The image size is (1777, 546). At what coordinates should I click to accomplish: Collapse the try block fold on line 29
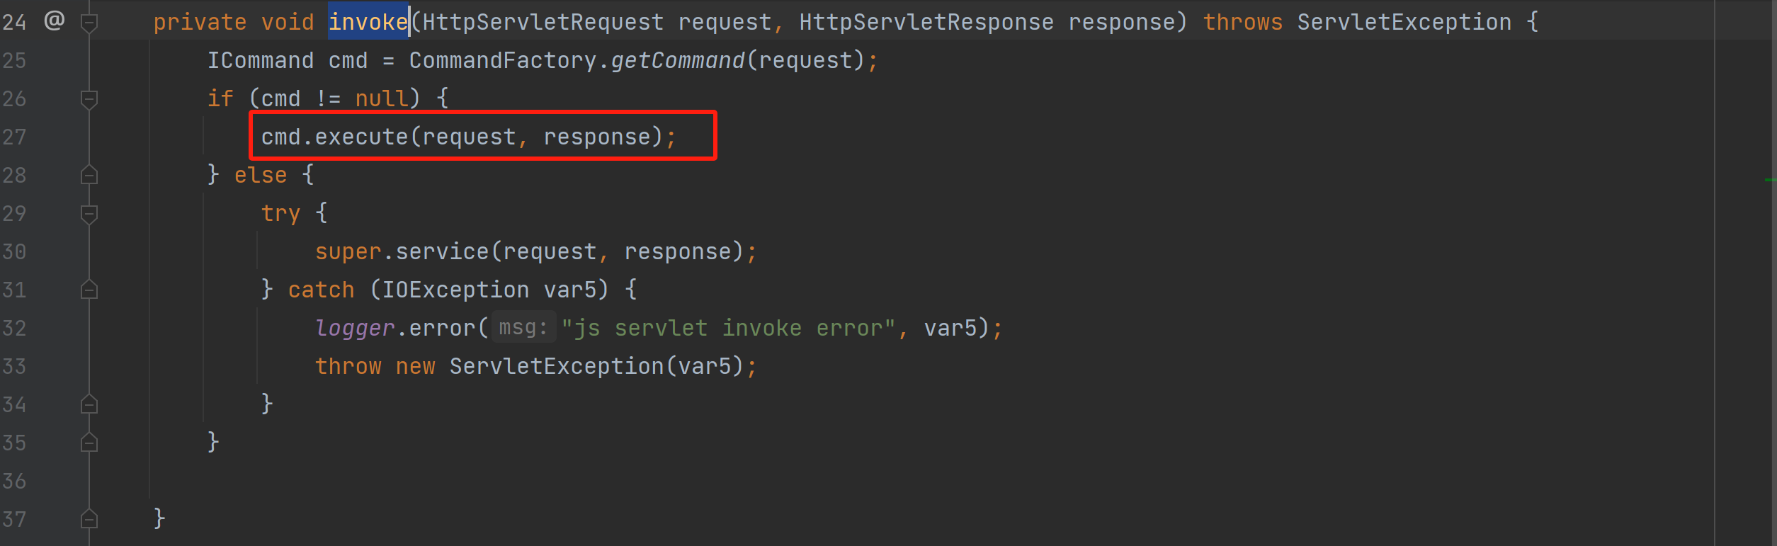pos(89,213)
